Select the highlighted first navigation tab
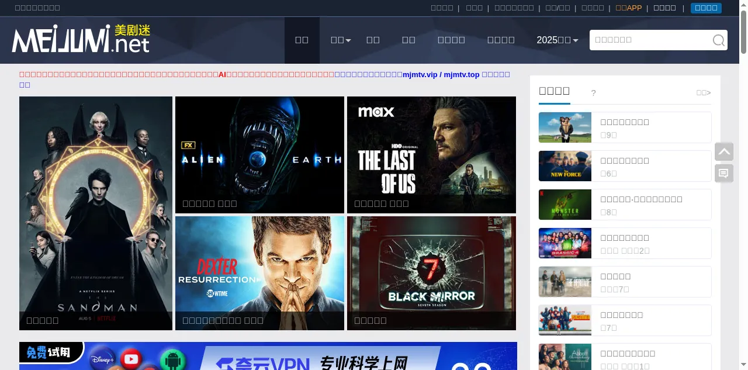The height and width of the screenshot is (370, 748). click(302, 40)
